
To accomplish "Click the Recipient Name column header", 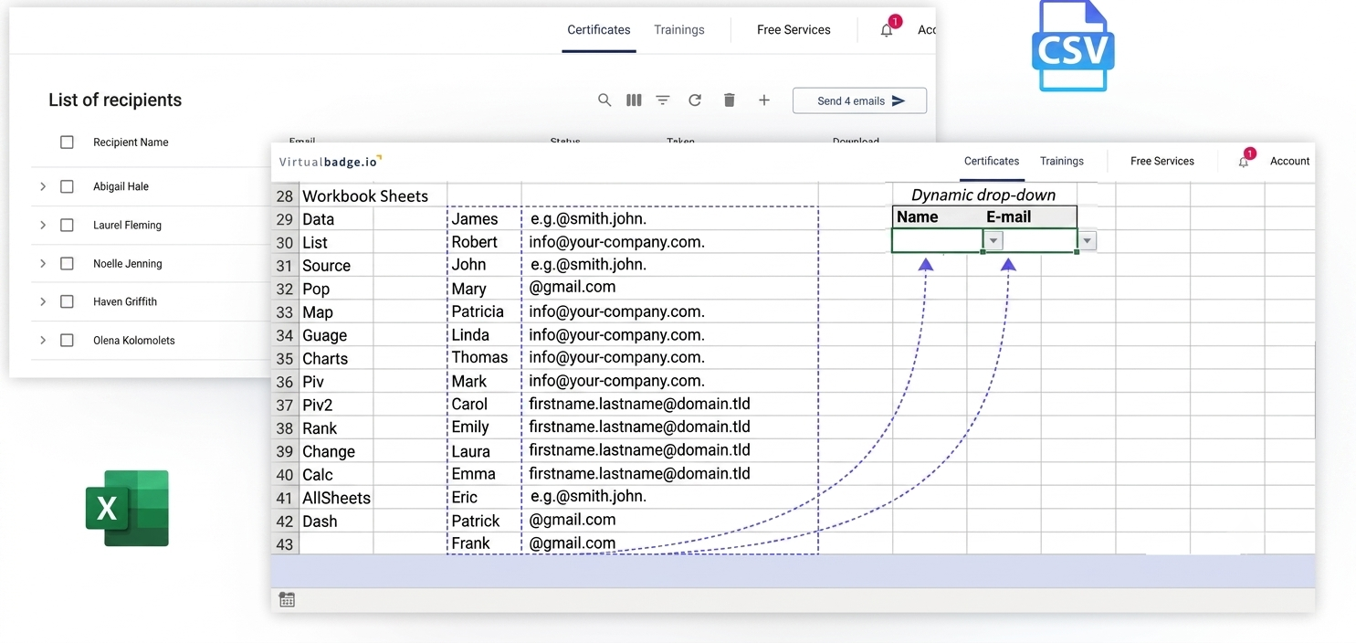I will 131,142.
